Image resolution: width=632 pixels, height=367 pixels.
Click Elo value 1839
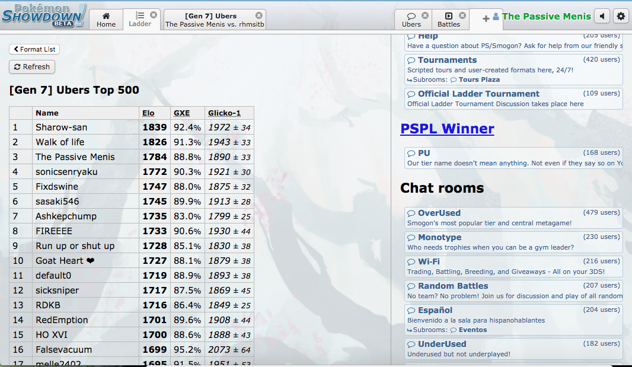(x=154, y=127)
